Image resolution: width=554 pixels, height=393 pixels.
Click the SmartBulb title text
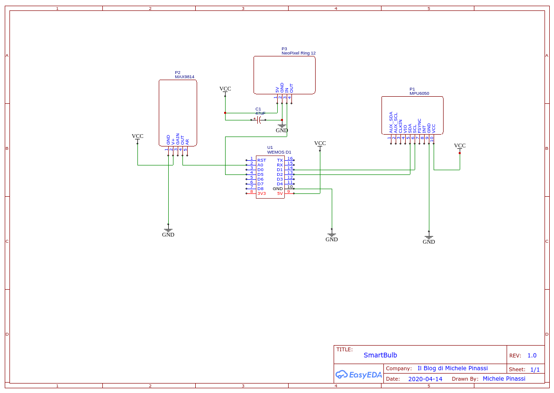click(x=381, y=355)
